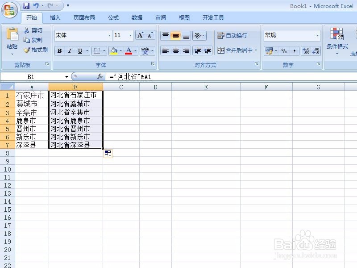The width and height of the screenshot is (357, 268).
Task: Toggle underline formatting with the U icon
Action: (x=80, y=51)
